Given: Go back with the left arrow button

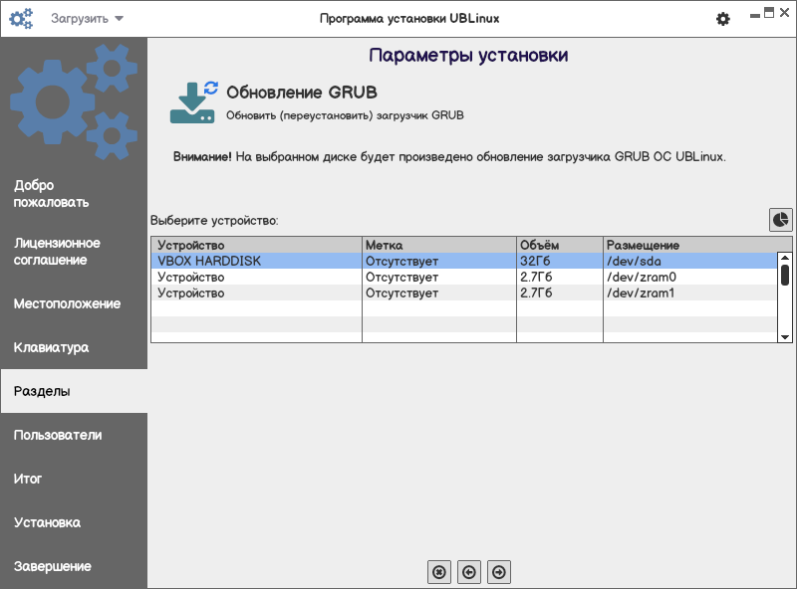Looking at the screenshot, I should click(469, 572).
